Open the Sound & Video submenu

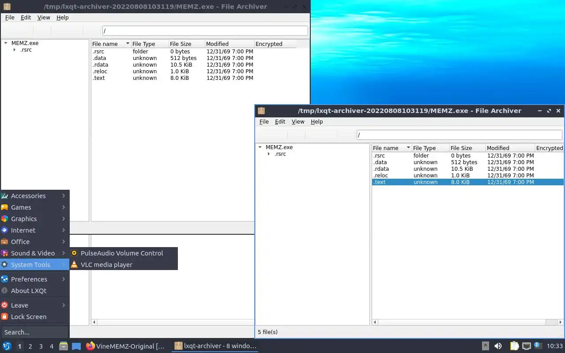[x=34, y=253]
